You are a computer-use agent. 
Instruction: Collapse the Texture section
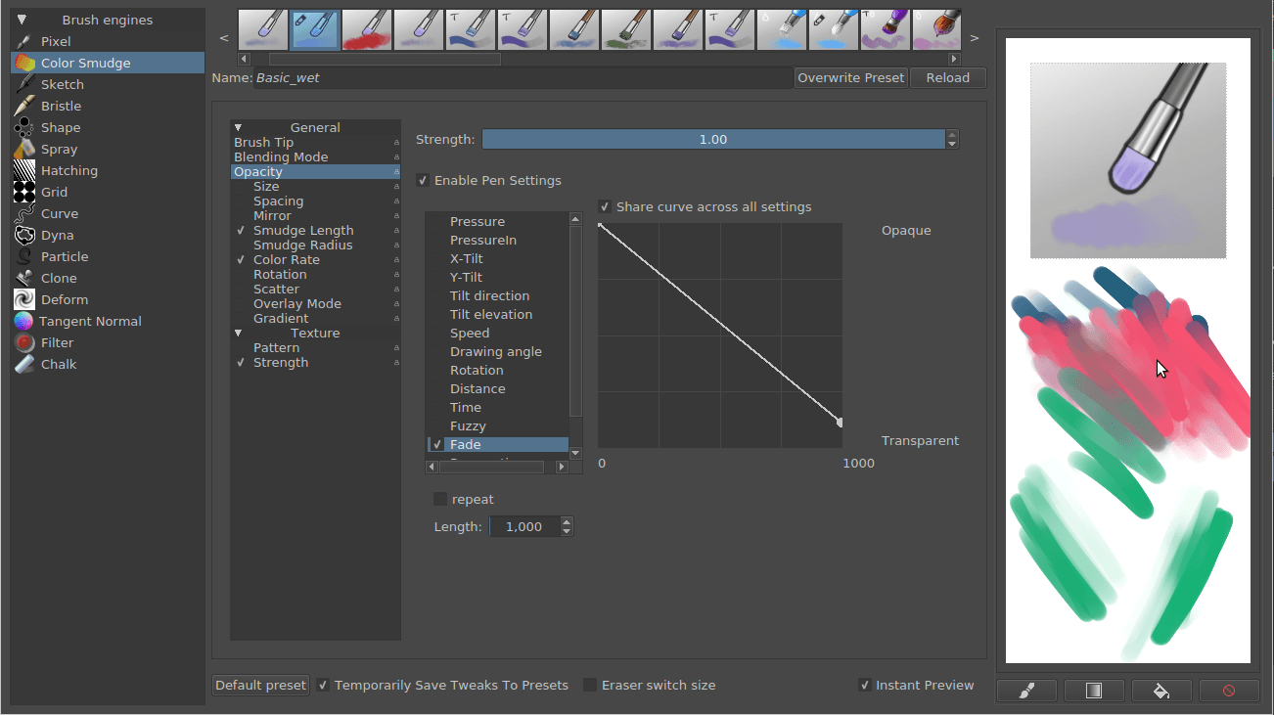pos(238,333)
